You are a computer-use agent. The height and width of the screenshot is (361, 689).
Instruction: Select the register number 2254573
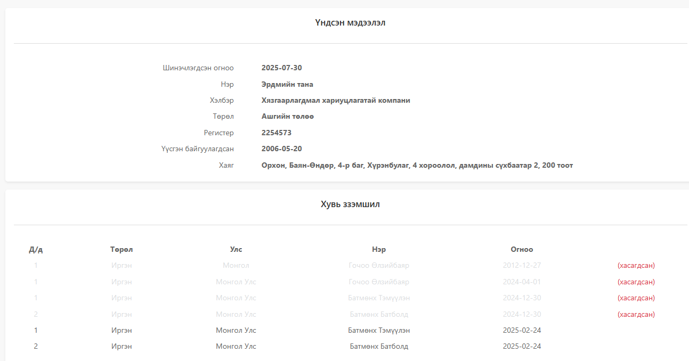tap(277, 133)
